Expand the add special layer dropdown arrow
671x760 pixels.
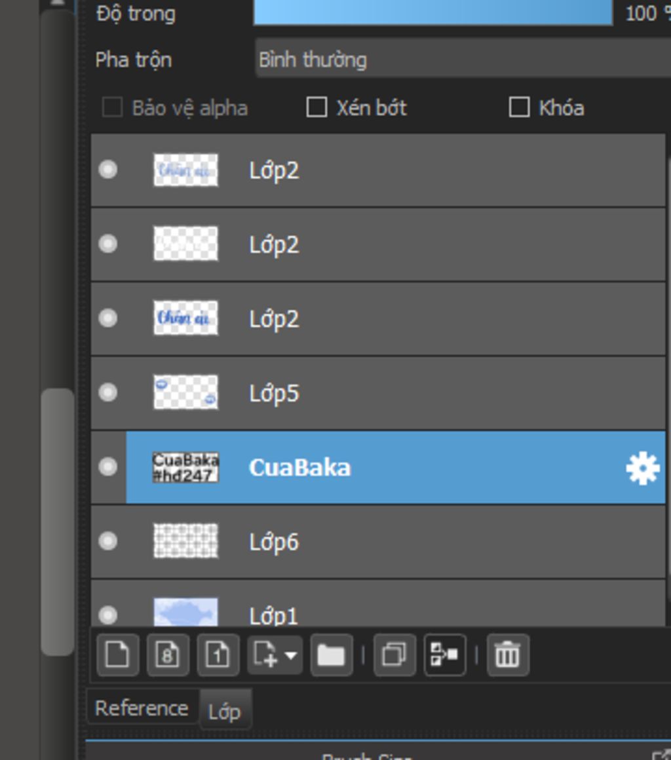coord(290,655)
